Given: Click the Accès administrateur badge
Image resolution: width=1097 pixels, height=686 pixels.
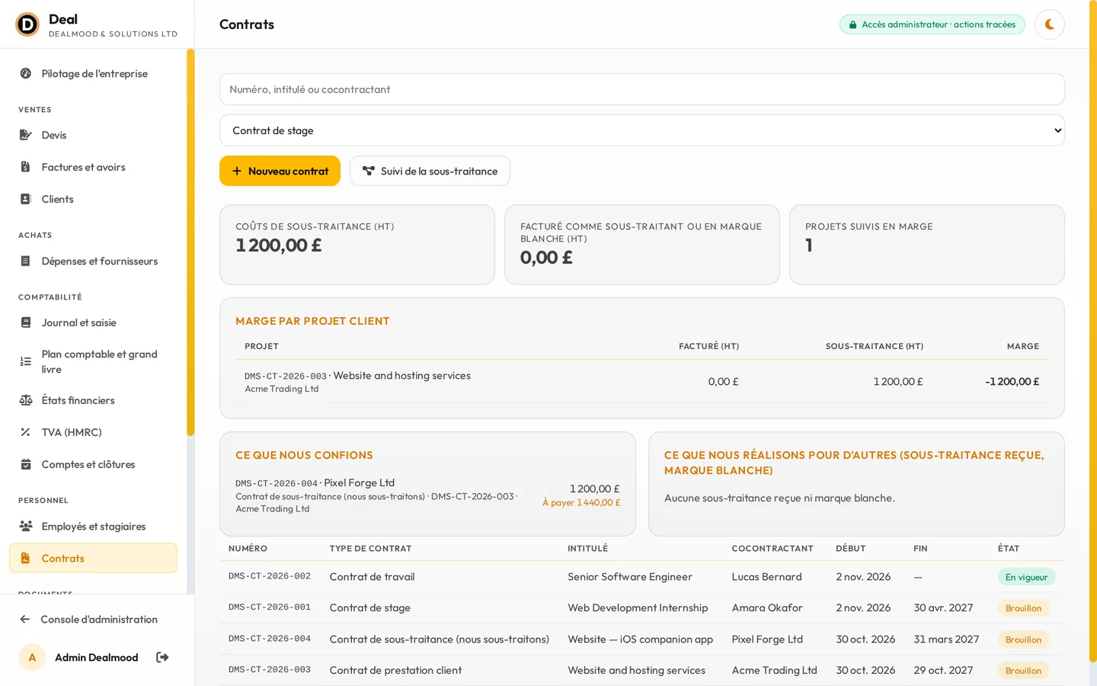Looking at the screenshot, I should [932, 24].
